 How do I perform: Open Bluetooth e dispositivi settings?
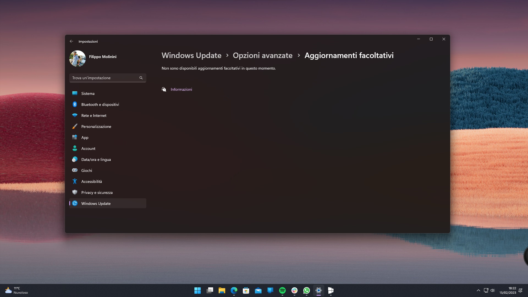pos(108,105)
